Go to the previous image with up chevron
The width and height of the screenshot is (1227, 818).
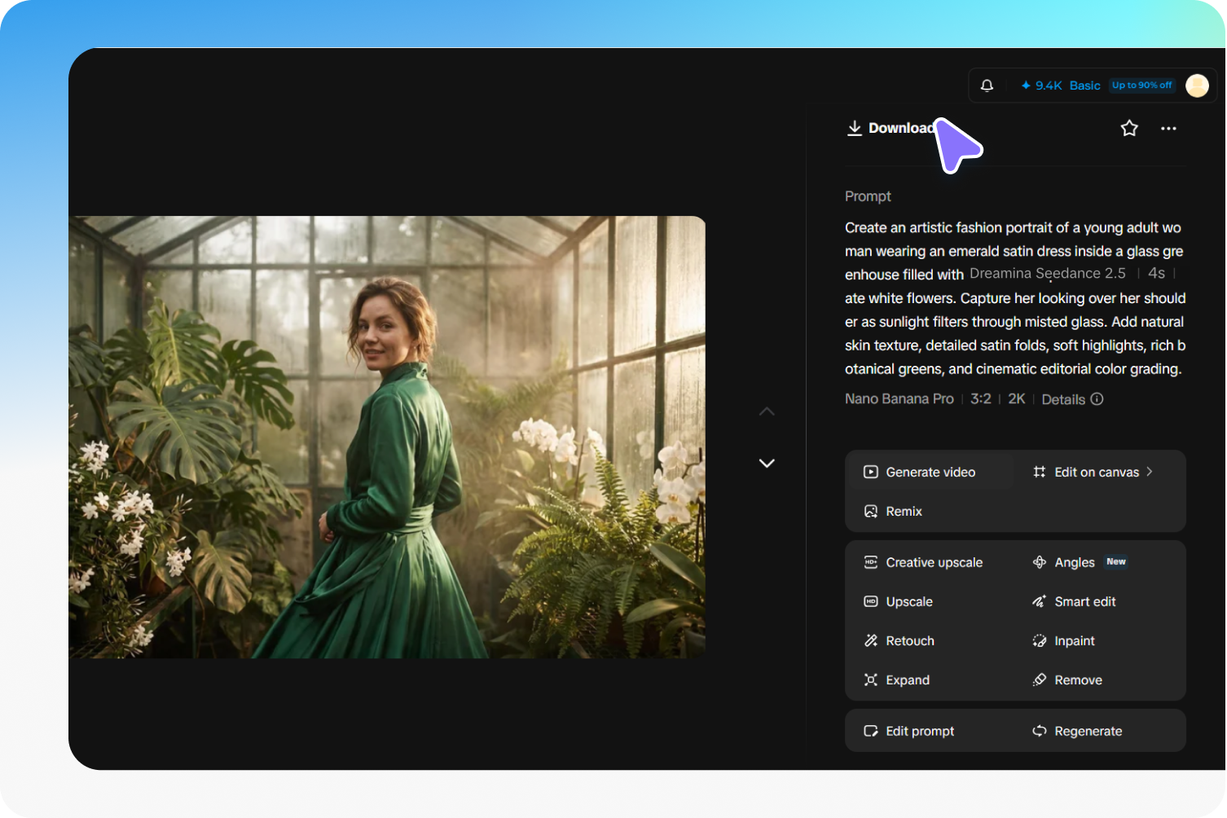pyautogui.click(x=767, y=411)
